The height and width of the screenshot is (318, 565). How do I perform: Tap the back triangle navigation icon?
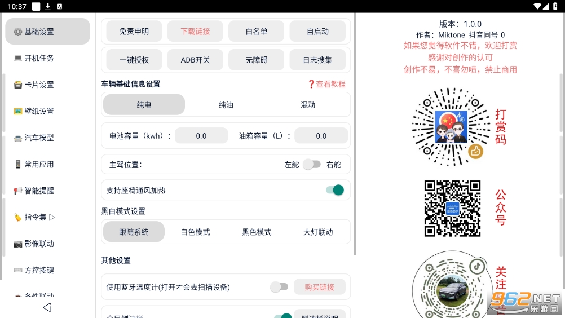[47, 307]
